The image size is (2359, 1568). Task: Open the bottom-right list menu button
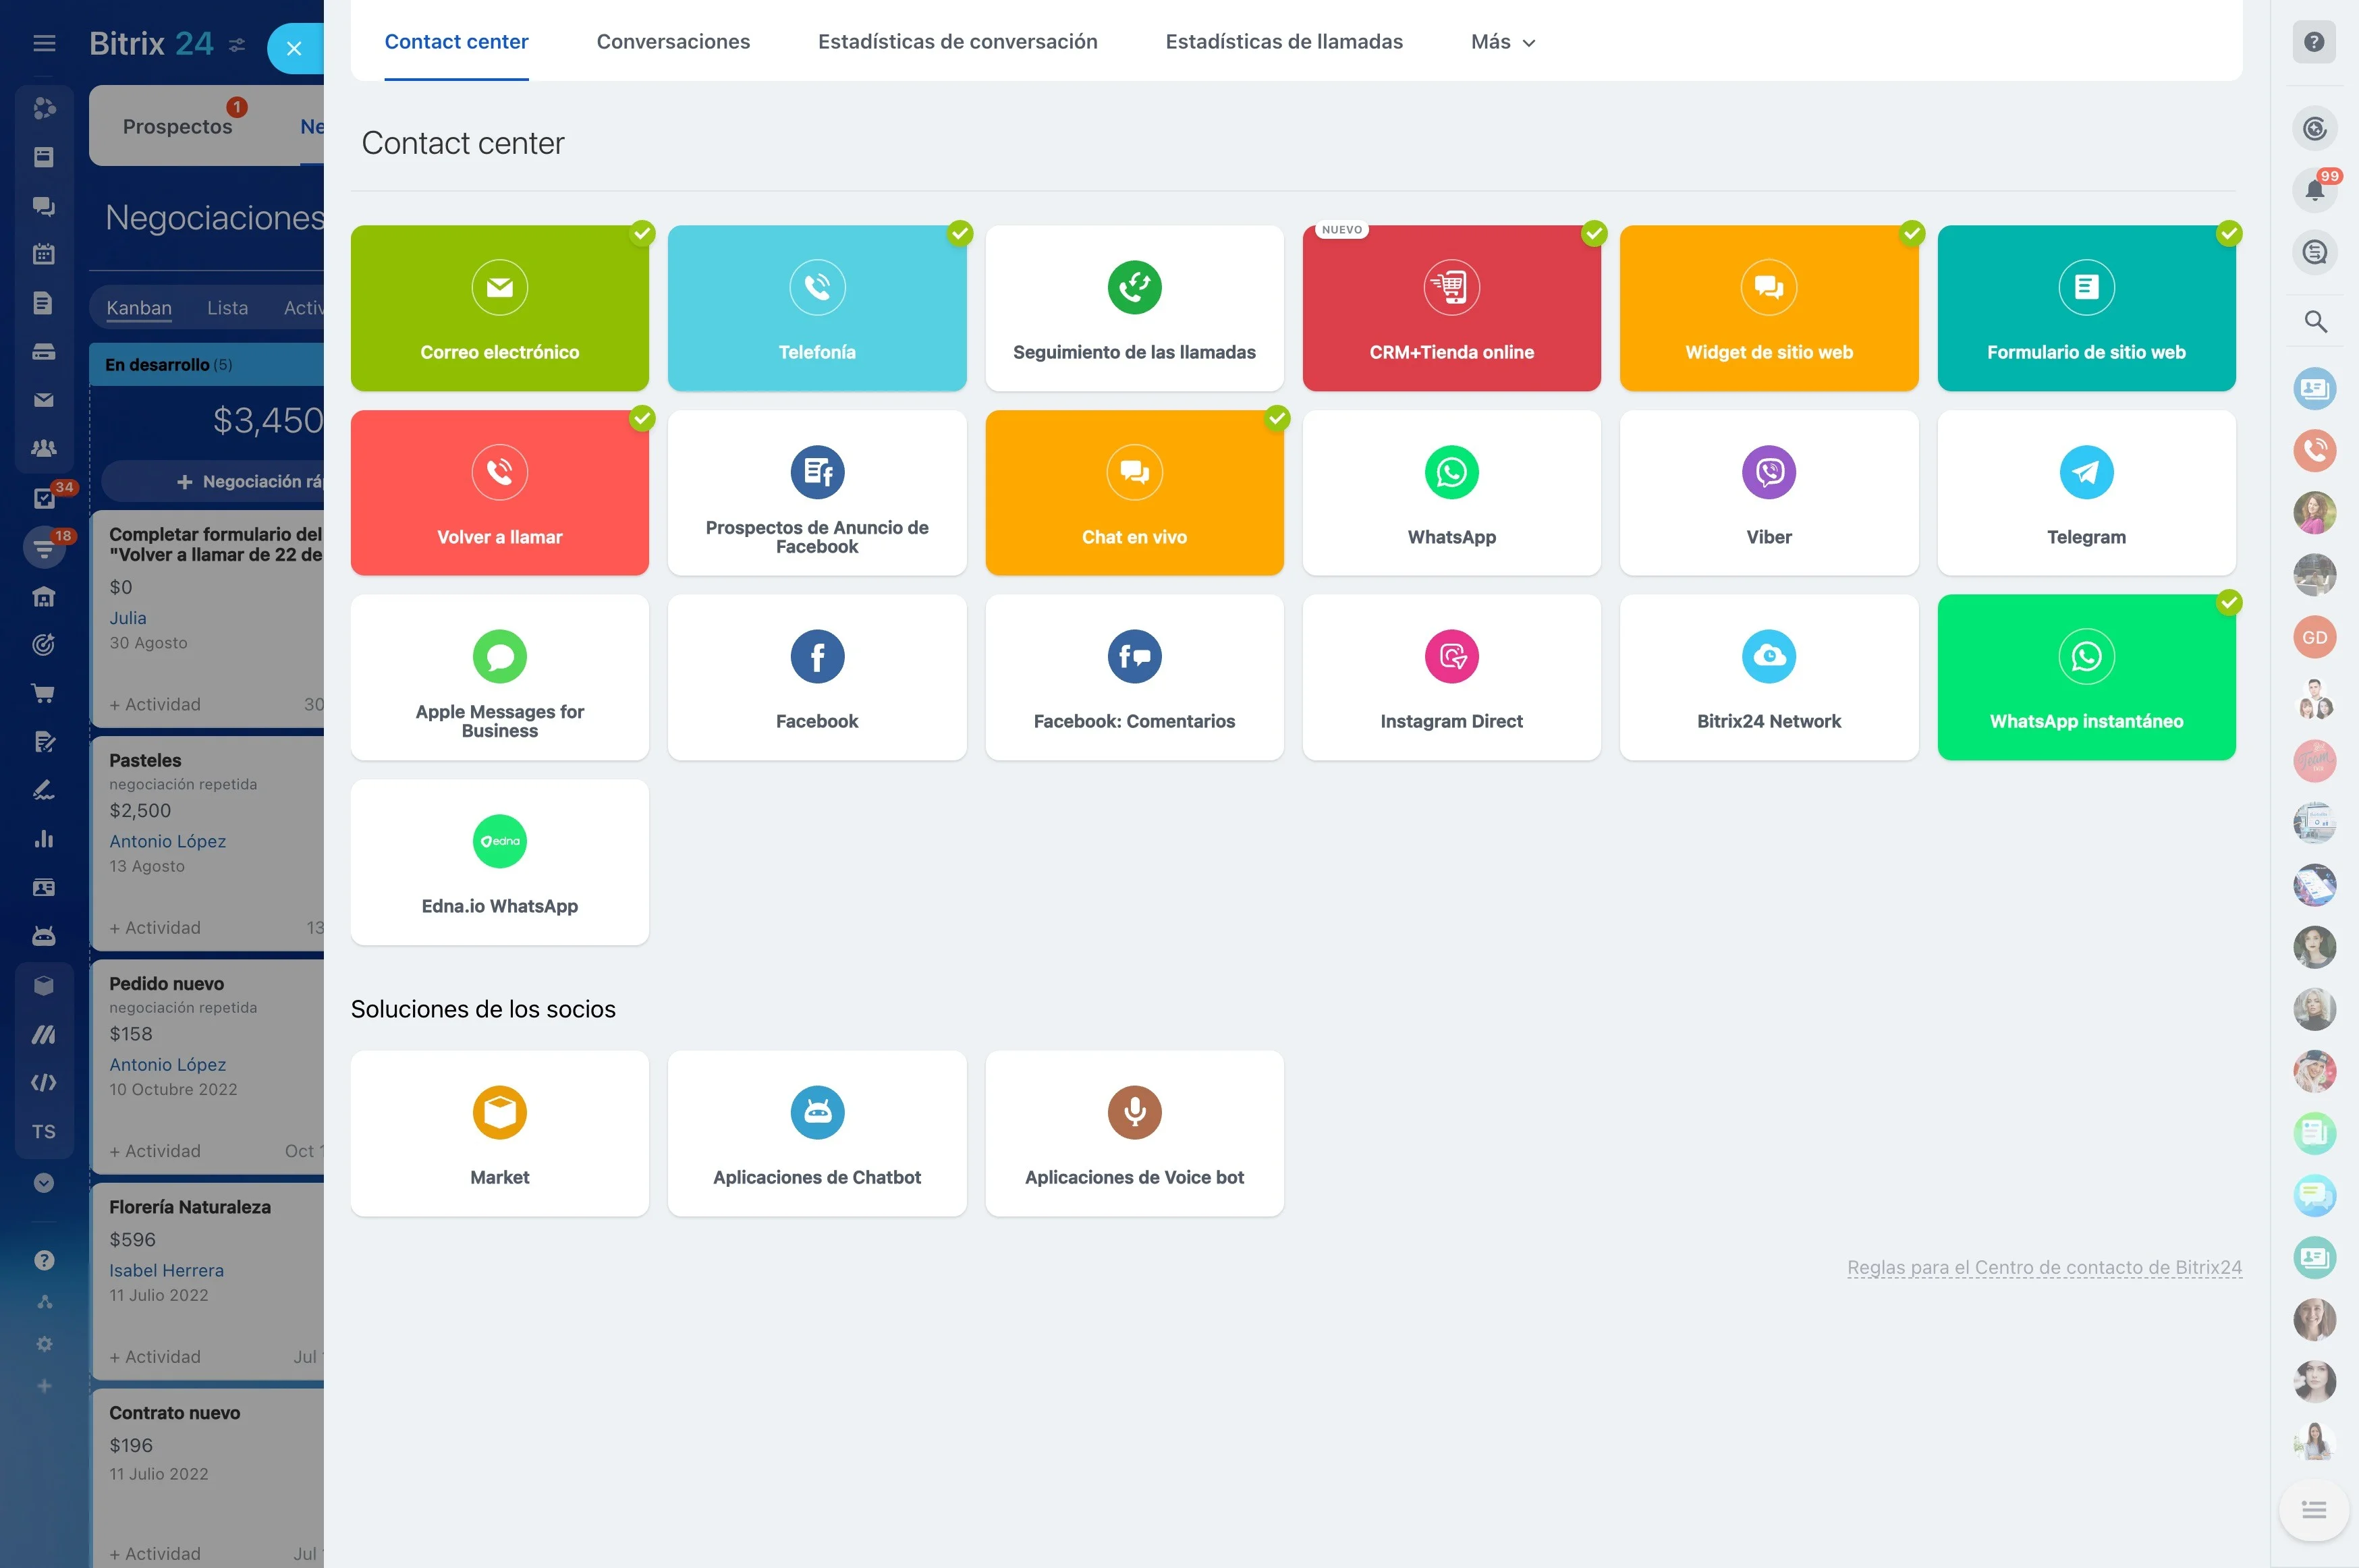coord(2313,1510)
